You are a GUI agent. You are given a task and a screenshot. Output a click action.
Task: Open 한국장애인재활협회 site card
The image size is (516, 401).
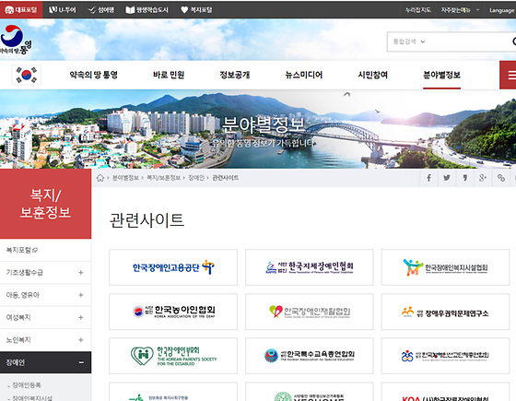click(310, 312)
